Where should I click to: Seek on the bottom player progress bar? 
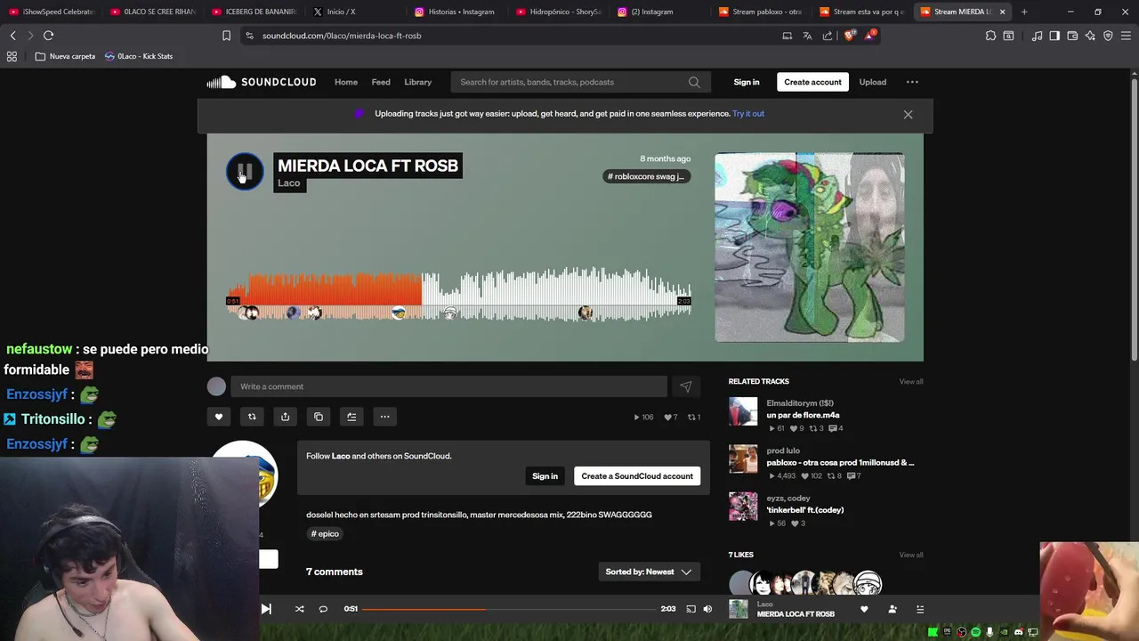click(509, 609)
